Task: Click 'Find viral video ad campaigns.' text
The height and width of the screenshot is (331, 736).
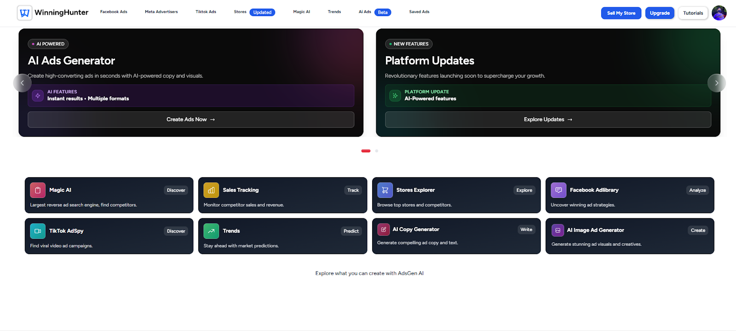Action: [x=61, y=246]
